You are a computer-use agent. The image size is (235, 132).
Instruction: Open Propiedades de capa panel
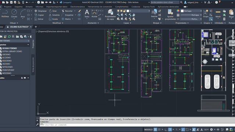pos(110,15)
